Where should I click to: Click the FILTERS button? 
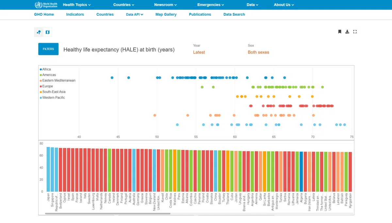[48, 49]
